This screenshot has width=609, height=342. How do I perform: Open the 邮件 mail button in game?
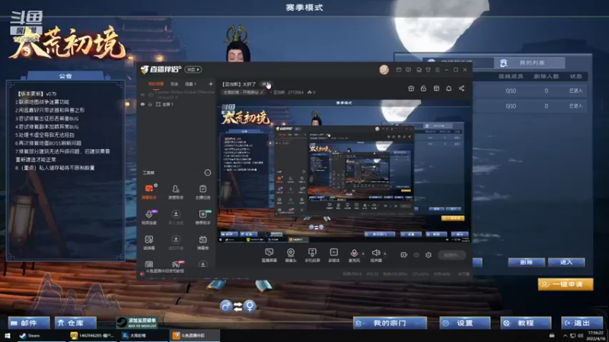tap(29, 322)
